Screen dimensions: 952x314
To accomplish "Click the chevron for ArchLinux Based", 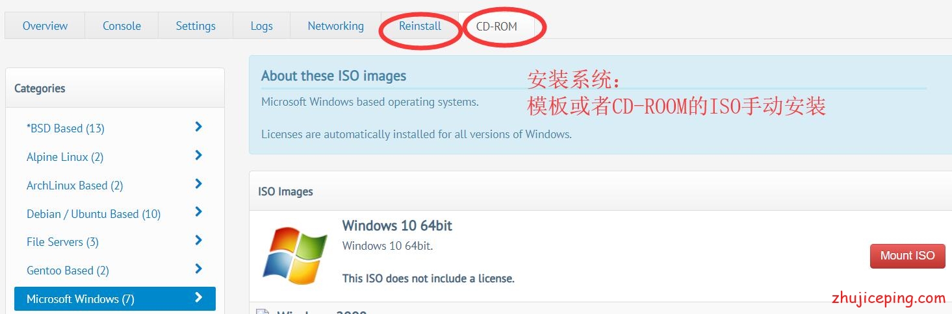I will [199, 184].
